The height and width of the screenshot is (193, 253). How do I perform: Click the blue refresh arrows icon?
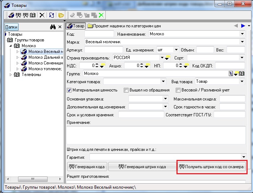coord(52,15)
